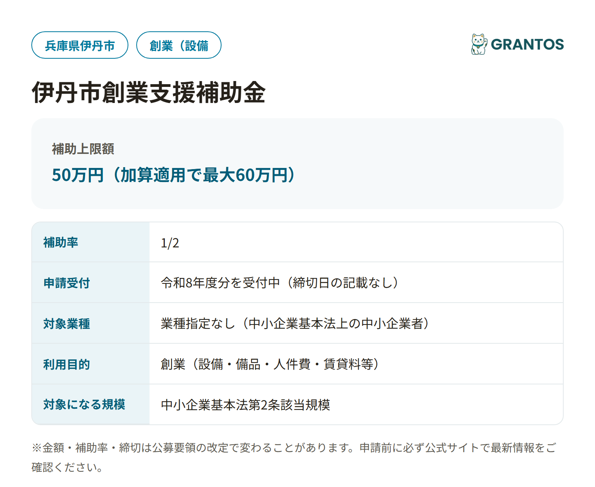Click the 伊丹市創業支援補助金 title heading
595x487 pixels.
149,93
